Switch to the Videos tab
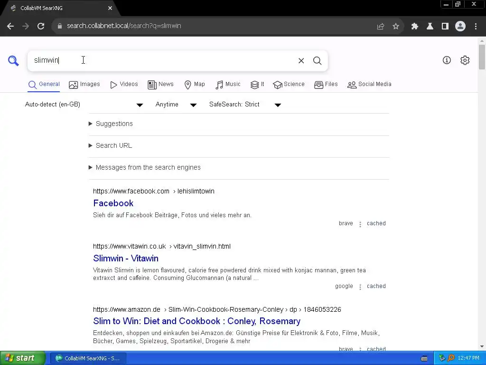Screen dimensions: 486x365 pos(124,85)
